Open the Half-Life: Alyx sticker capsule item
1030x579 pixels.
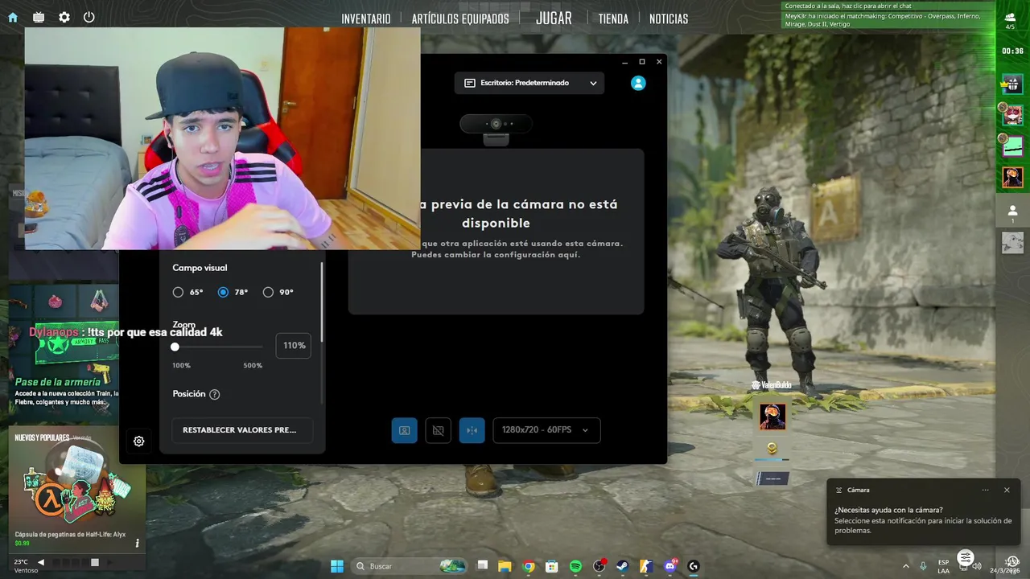(77, 489)
